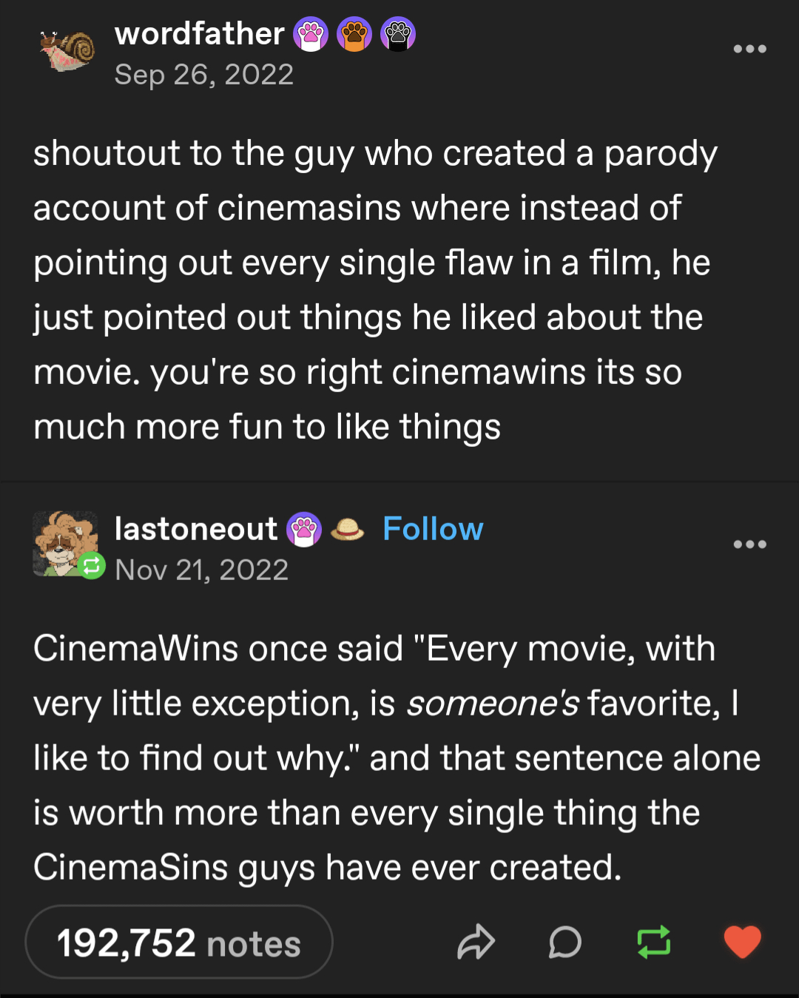Screen dimensions: 799x998
Task: Open wordfather's snail avatar
Action: tap(68, 51)
